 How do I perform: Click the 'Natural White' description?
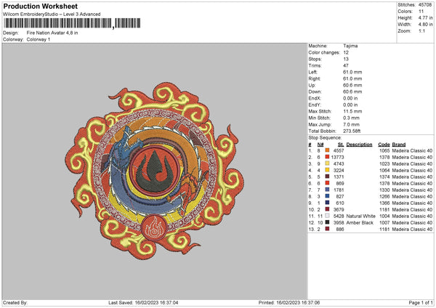point(361,216)
